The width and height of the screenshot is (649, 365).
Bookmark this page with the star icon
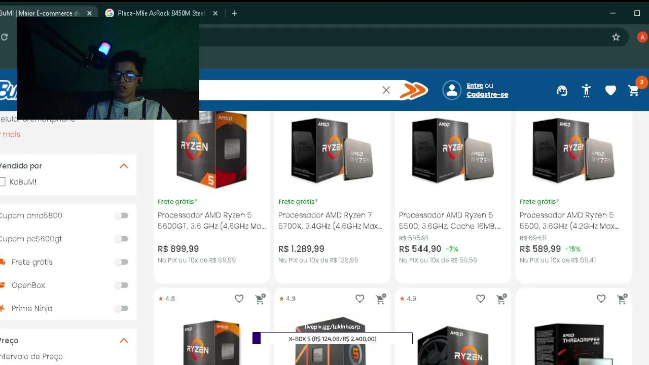616,37
